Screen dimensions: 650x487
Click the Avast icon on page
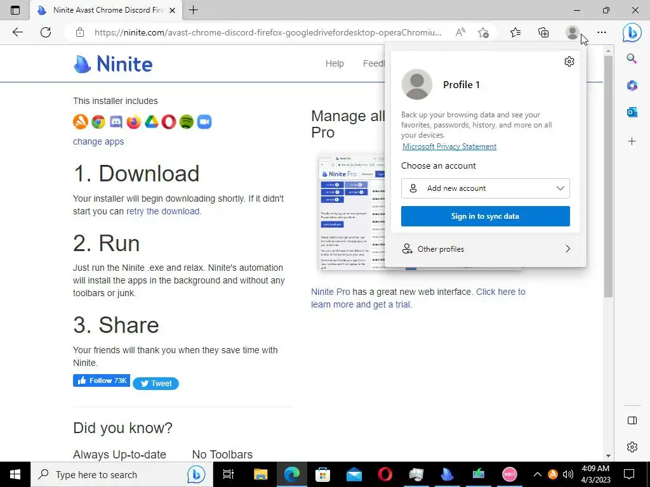tap(81, 122)
